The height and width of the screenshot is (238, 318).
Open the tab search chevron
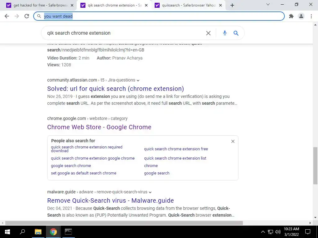[x=268, y=4]
